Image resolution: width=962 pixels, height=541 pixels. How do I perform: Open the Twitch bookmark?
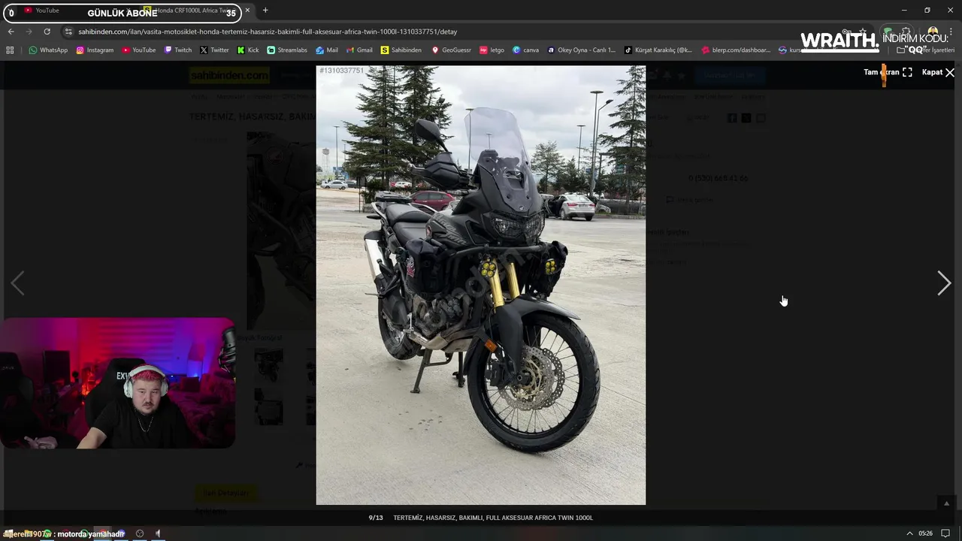(x=178, y=50)
